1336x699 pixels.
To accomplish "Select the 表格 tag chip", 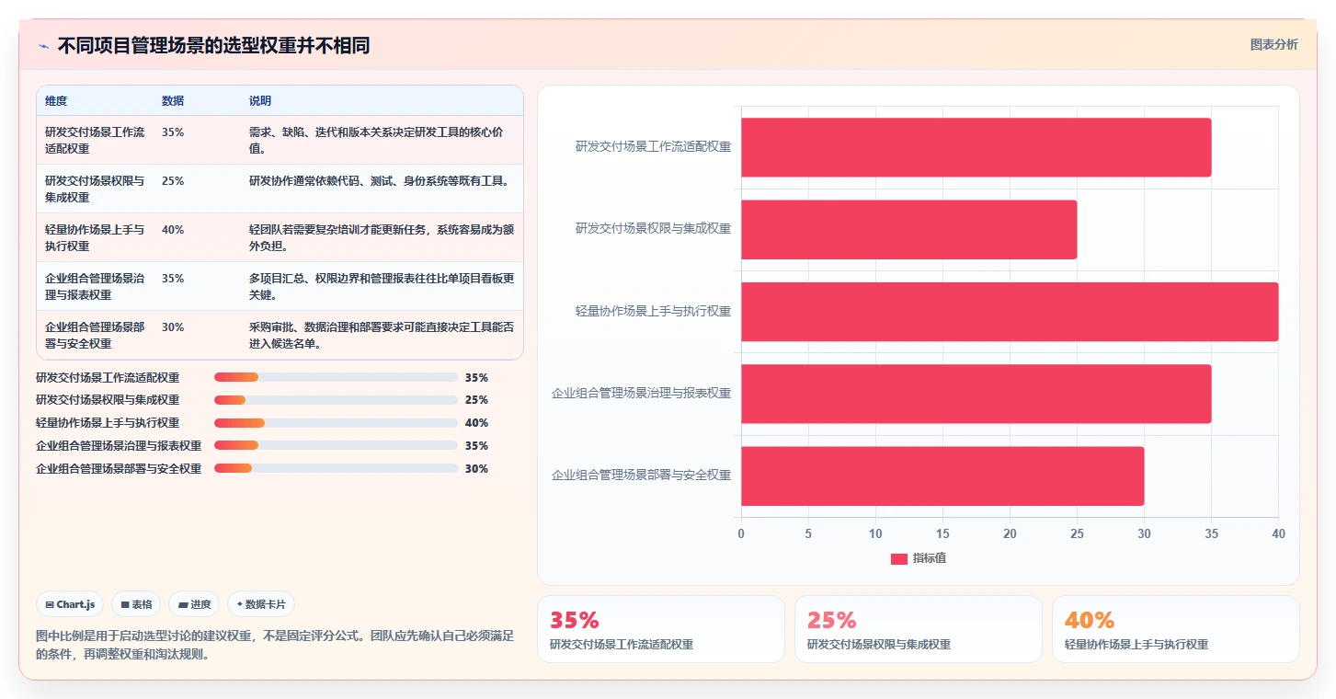I will point(136,604).
